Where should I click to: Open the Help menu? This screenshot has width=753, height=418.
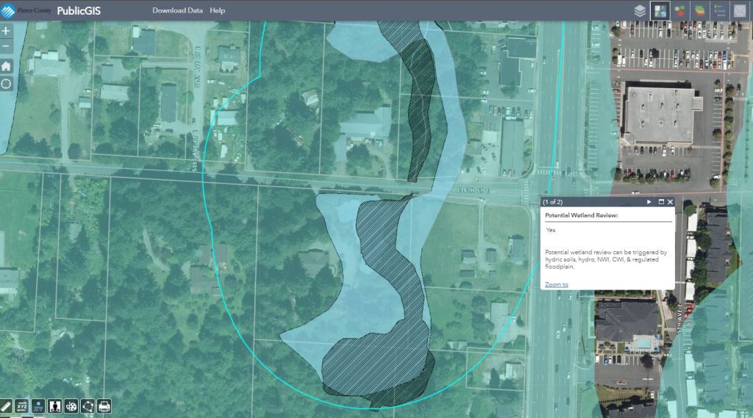point(218,11)
